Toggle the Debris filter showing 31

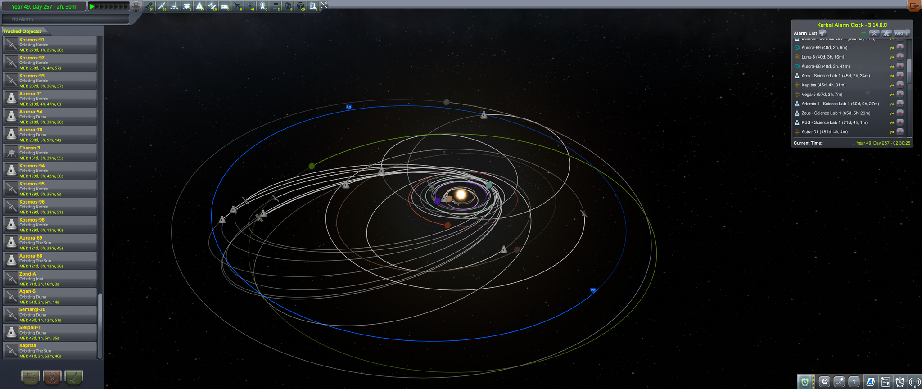pos(149,6)
